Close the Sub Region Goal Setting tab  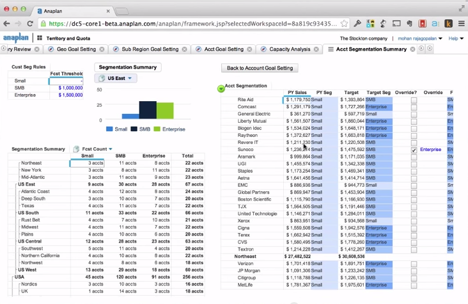click(x=185, y=49)
